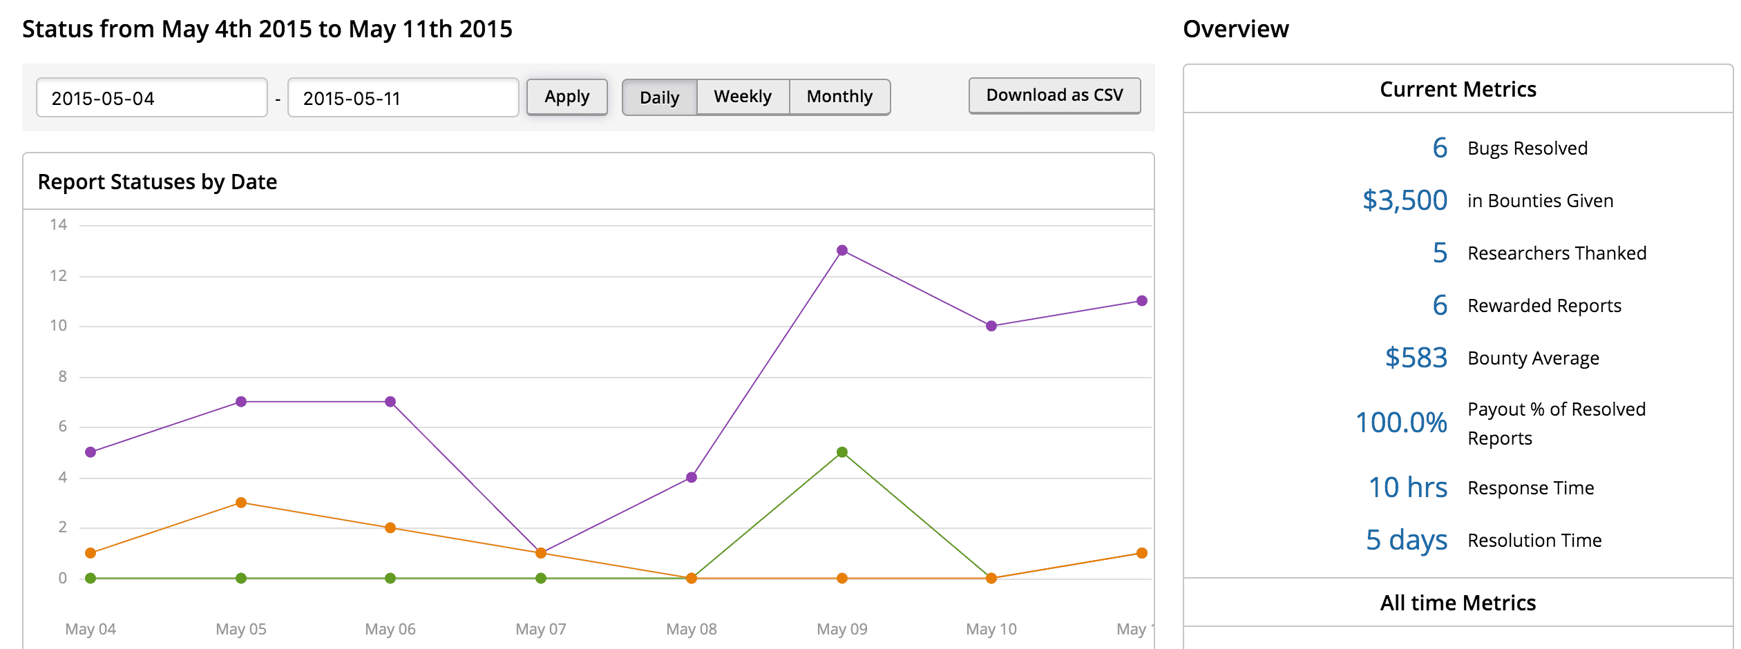This screenshot has height=649, width=1741.
Task: Open the All time Metrics section header
Action: 1458,603
